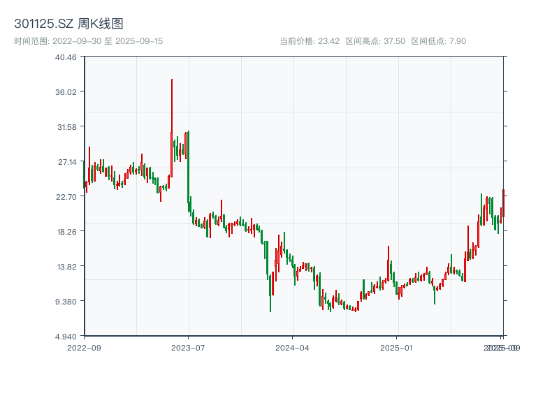This screenshot has height=419, width=559.
Task: Click the 18.26 y-axis price label
Action: pyautogui.click(x=66, y=231)
